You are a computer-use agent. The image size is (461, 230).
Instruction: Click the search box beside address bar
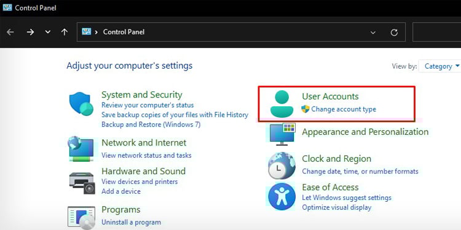click(437, 32)
